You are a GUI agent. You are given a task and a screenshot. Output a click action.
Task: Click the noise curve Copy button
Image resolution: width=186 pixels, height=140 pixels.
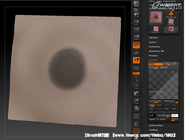(152, 109)
